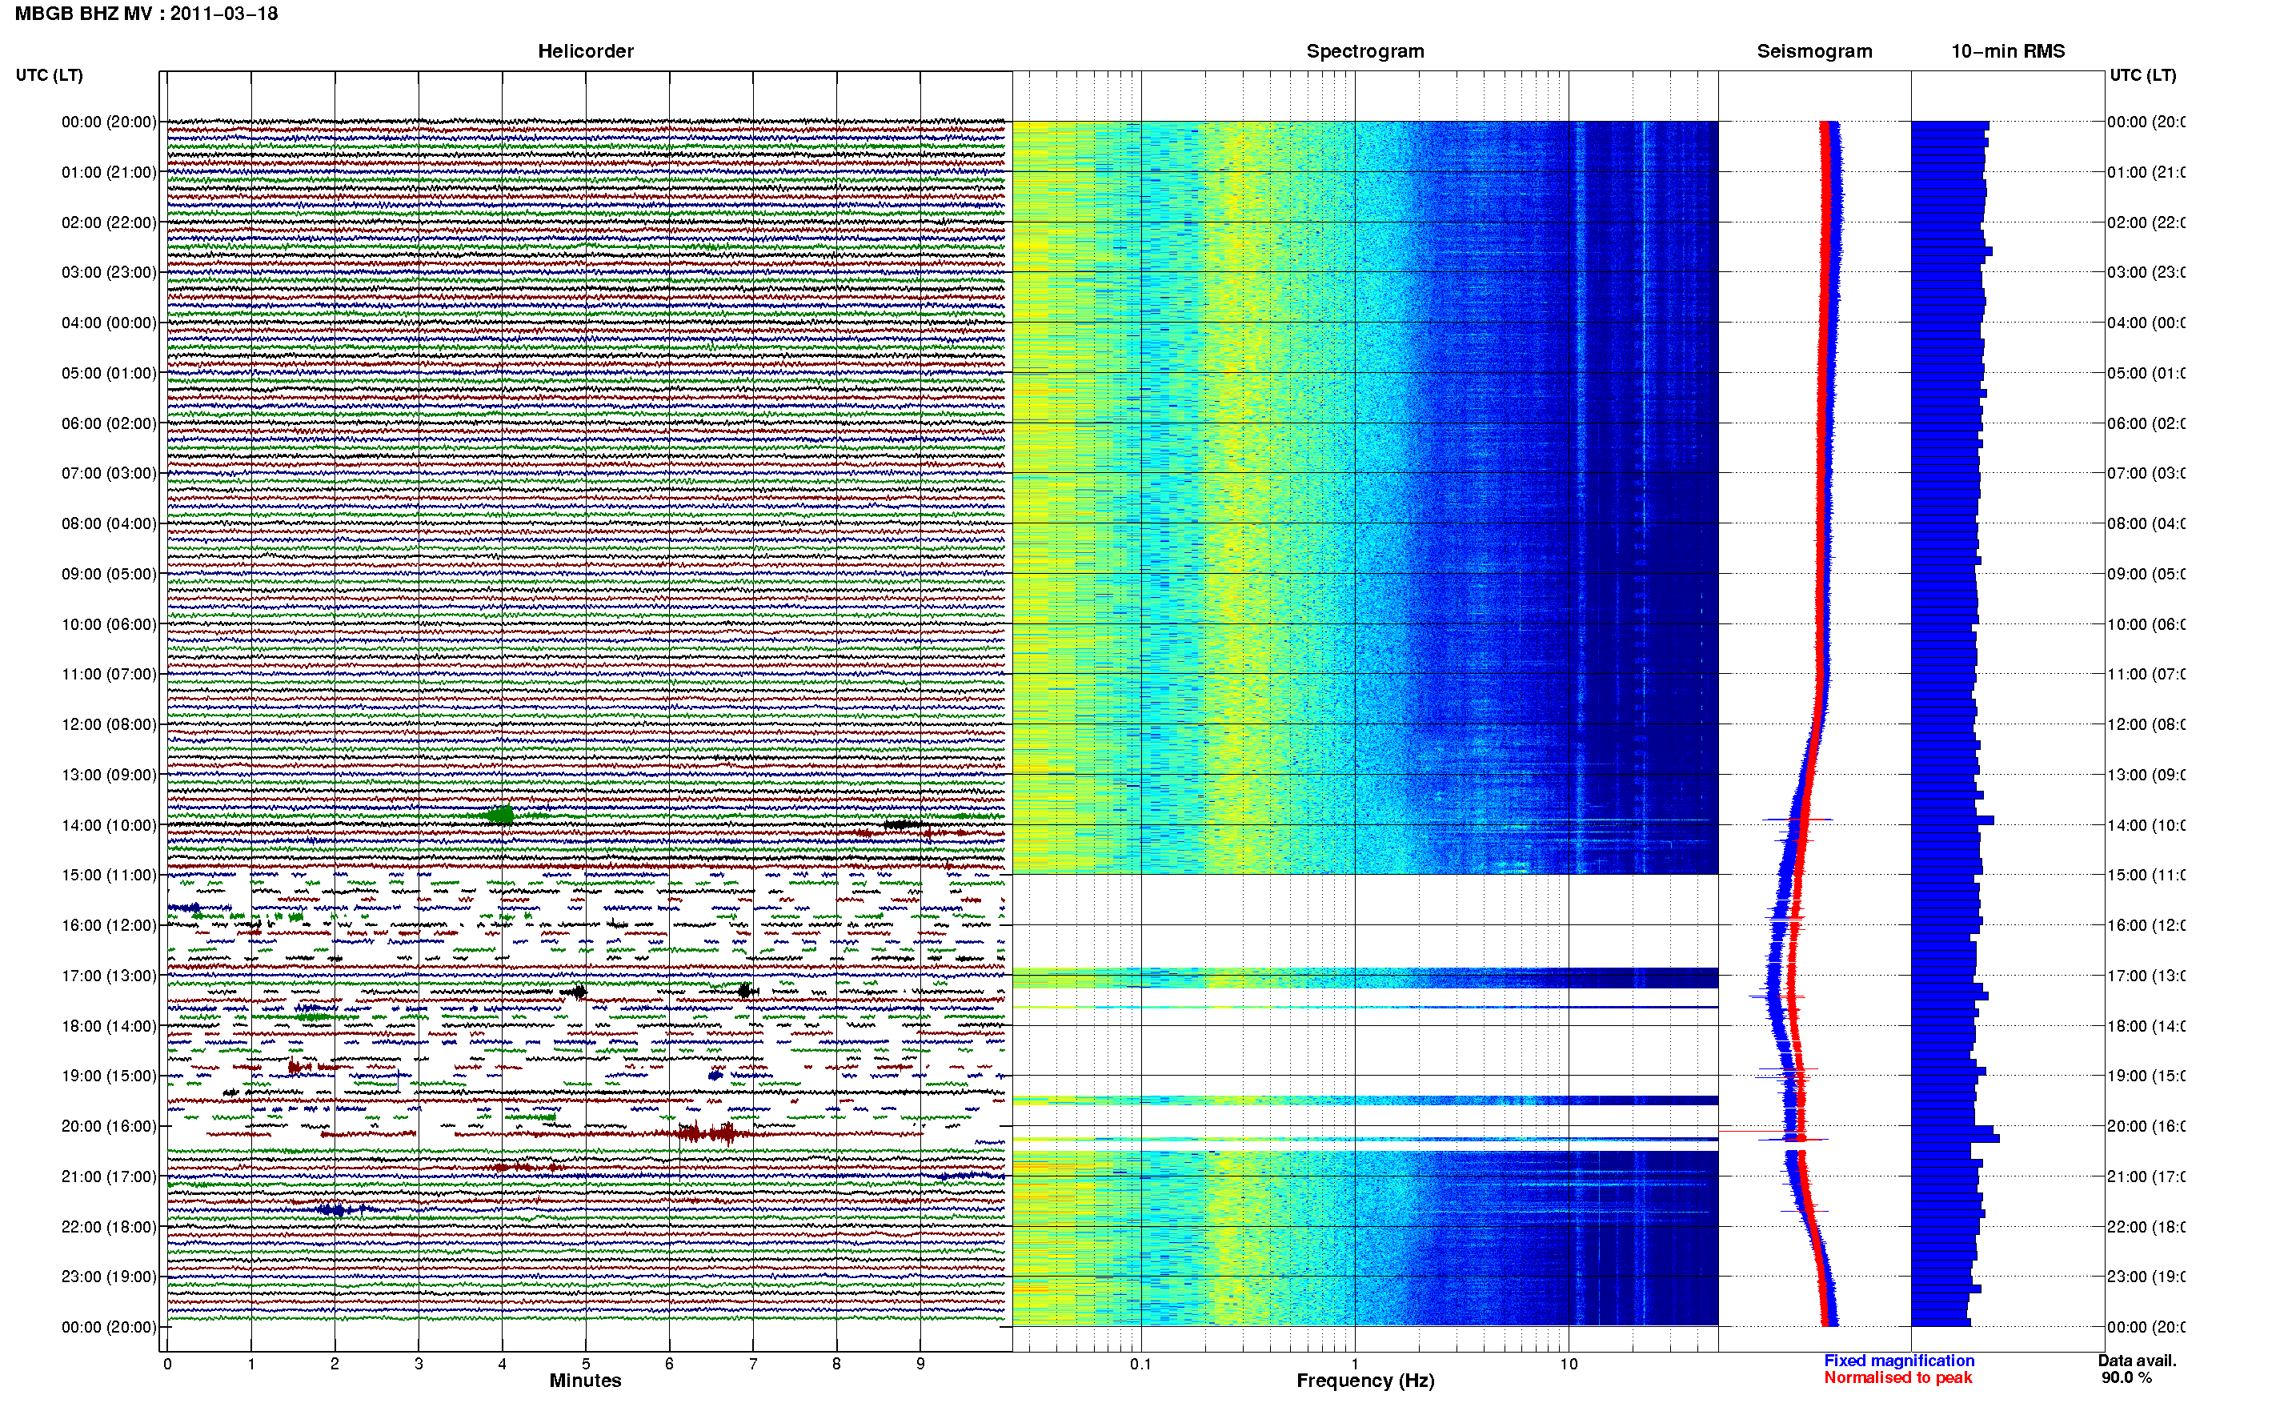Click the title 'MBGB BHZ MV : 2011-03-18'
The image size is (2276, 1423).
click(x=146, y=13)
